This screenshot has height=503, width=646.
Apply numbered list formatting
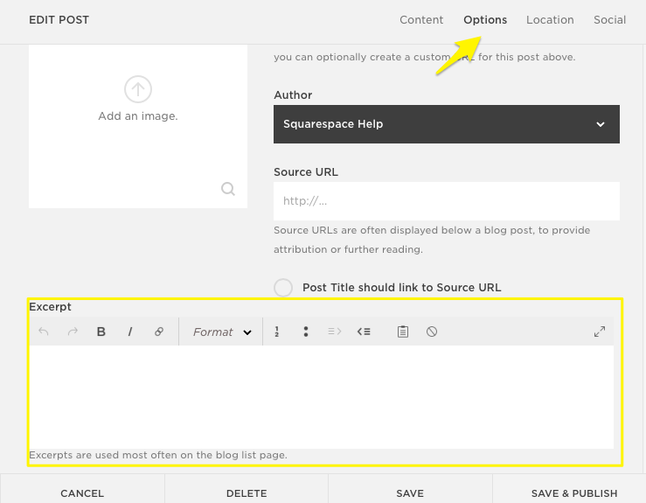click(x=277, y=332)
